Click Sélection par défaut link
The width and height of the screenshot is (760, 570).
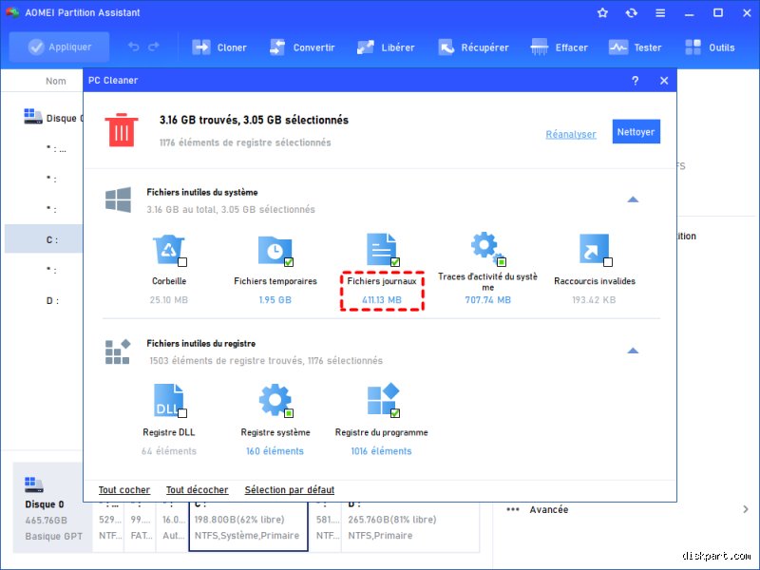click(x=290, y=490)
